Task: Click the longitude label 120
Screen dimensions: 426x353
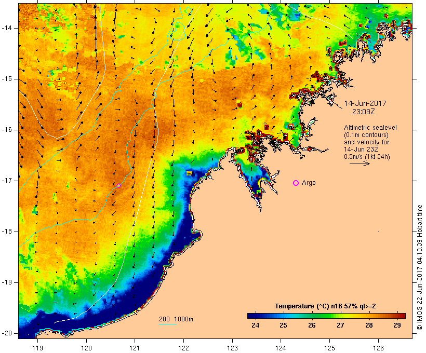Action: click(86, 348)
